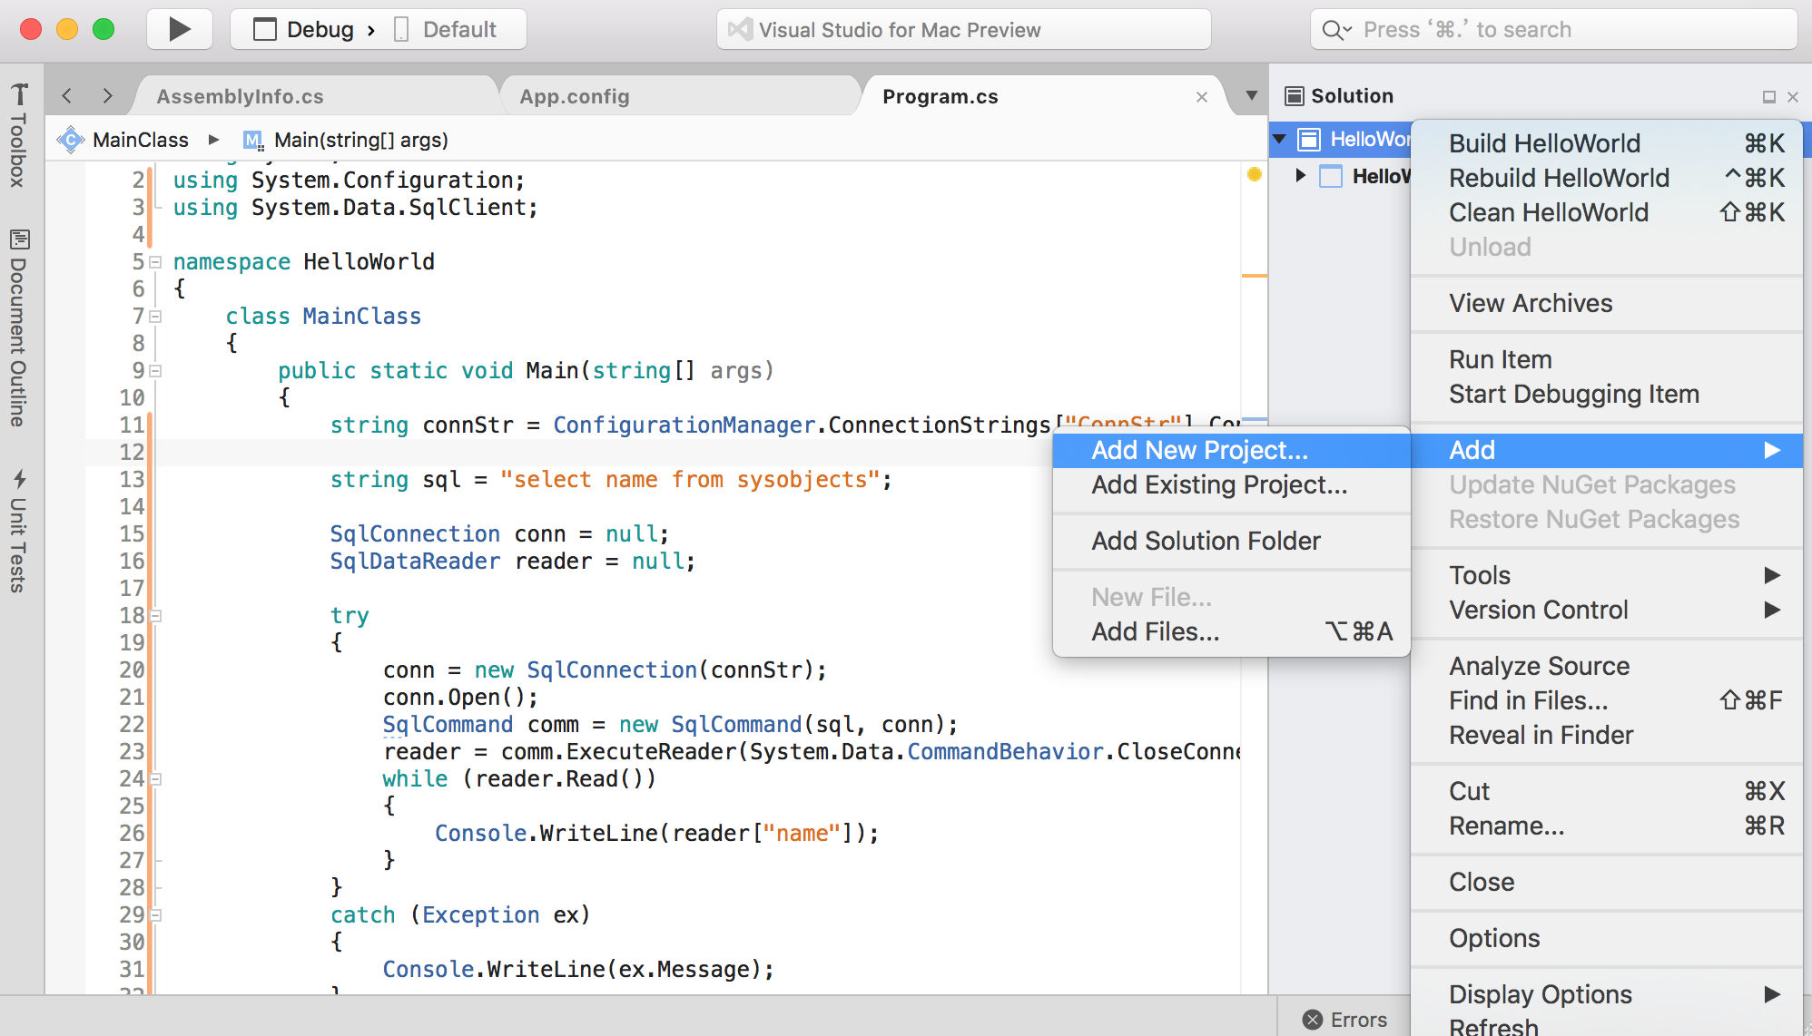Collapse the Main method fold at line 9
This screenshot has height=1036, width=1812.
click(x=155, y=371)
